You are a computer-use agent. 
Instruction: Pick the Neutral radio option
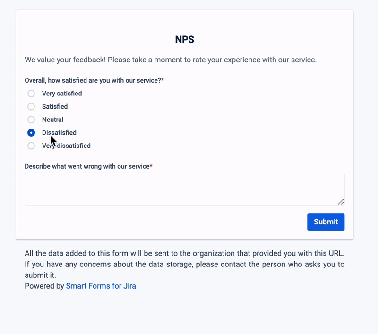point(31,120)
